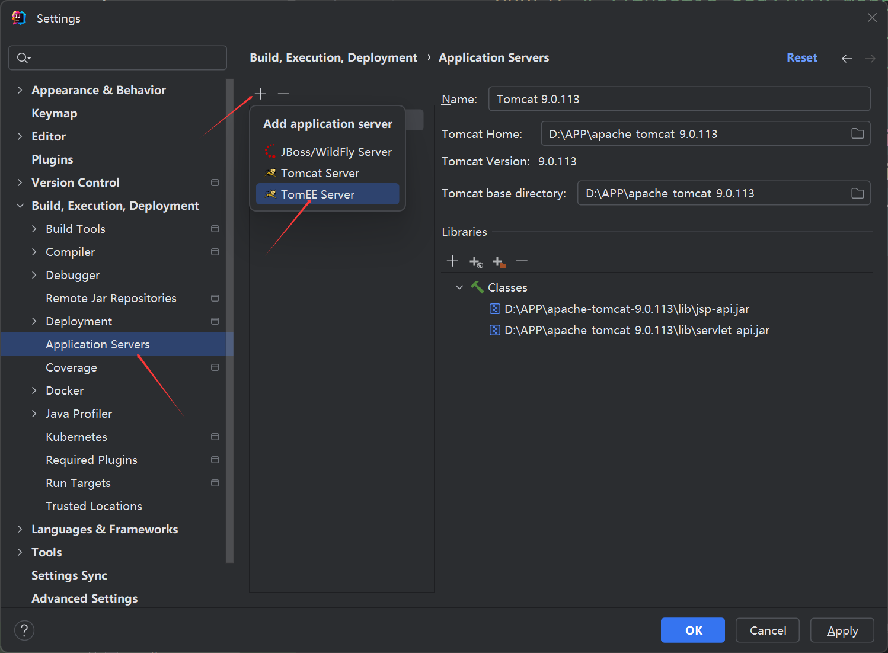888x653 pixels.
Task: Click the project-level icon beside Coverage
Action: point(215,367)
